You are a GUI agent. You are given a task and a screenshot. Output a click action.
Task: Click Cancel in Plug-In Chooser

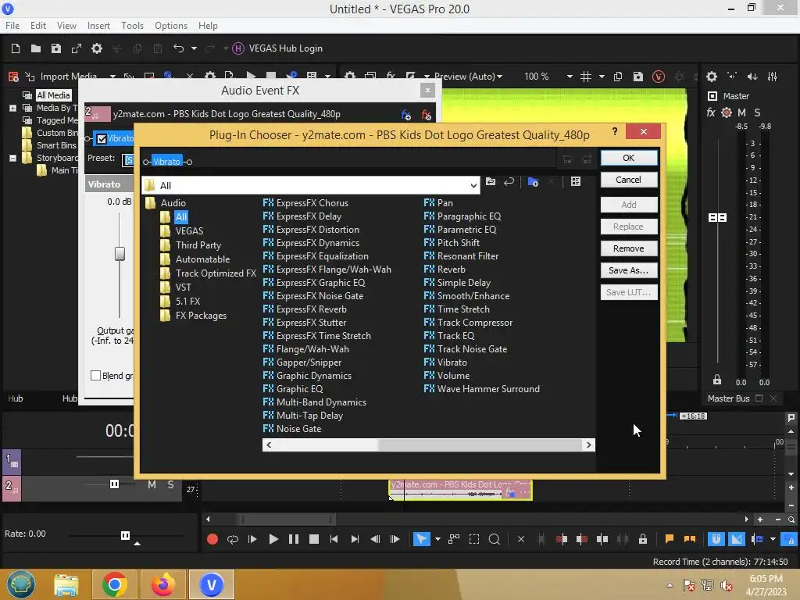(x=629, y=180)
